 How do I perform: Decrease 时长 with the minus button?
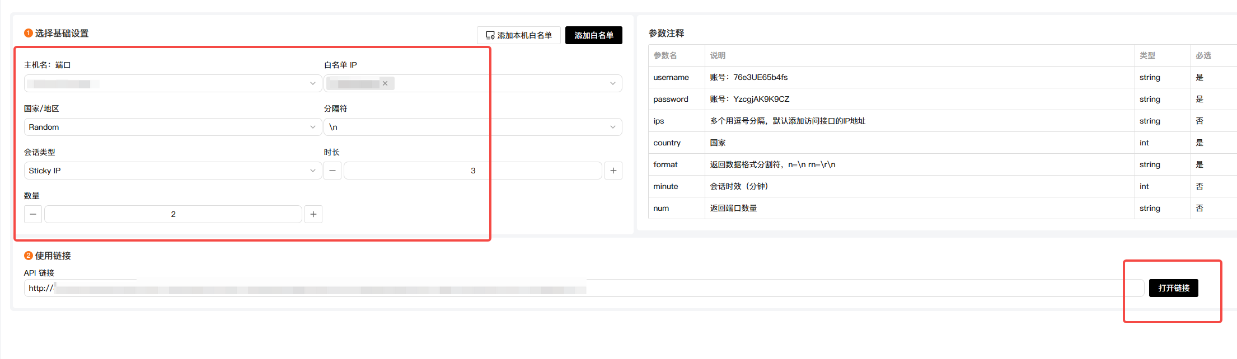point(332,171)
